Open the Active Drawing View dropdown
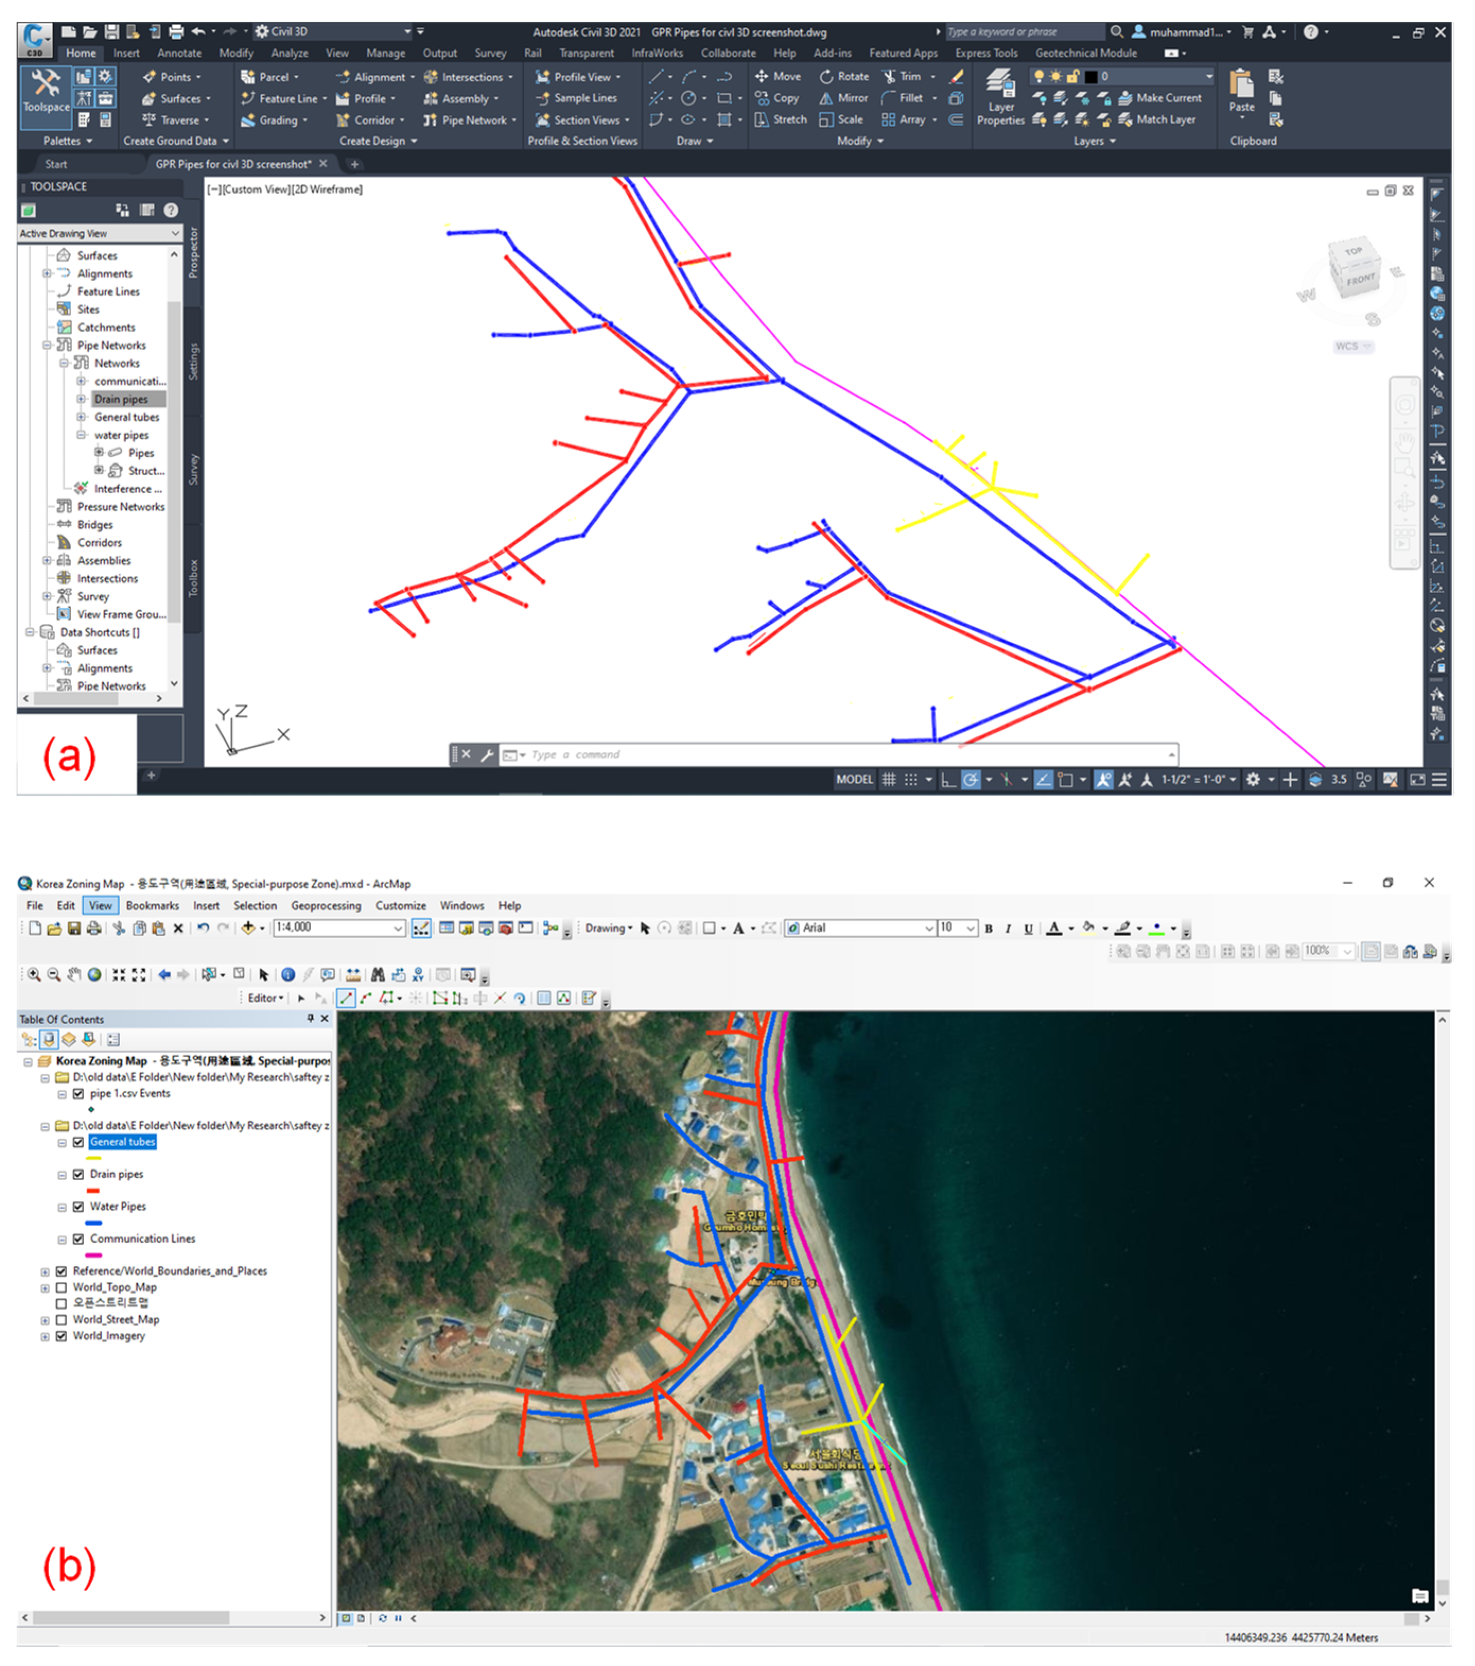Viewport: 1475px width, 1666px height. pyautogui.click(x=174, y=233)
